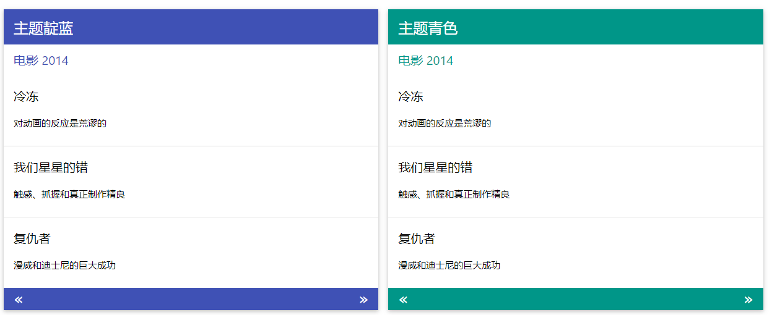Select 电影 2014 subheader in indigo card
Viewport: 772px width, 315px height.
click(41, 61)
